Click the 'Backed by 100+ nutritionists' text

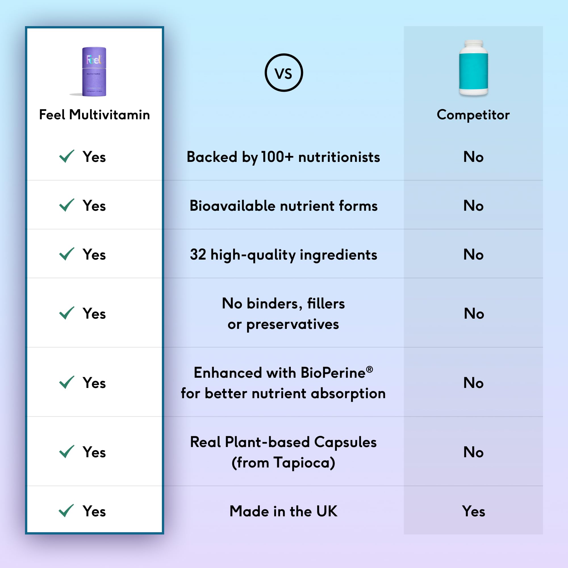[x=283, y=157]
